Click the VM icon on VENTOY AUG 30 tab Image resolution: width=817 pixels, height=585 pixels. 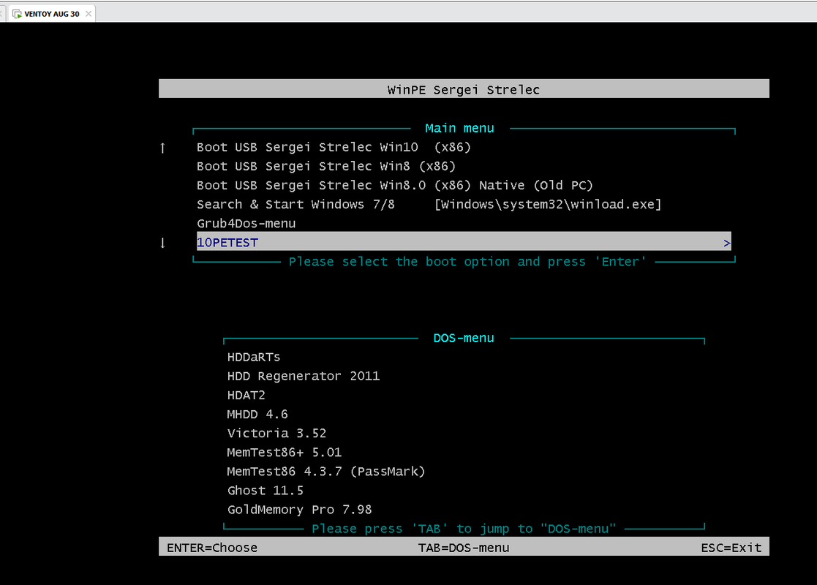click(x=18, y=14)
